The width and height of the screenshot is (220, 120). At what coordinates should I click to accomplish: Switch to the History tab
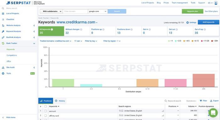(x=60, y=101)
